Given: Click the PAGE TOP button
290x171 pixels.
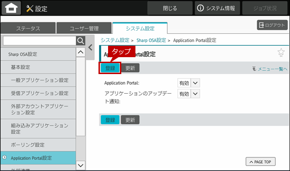Looking at the screenshot, I should point(260,162).
